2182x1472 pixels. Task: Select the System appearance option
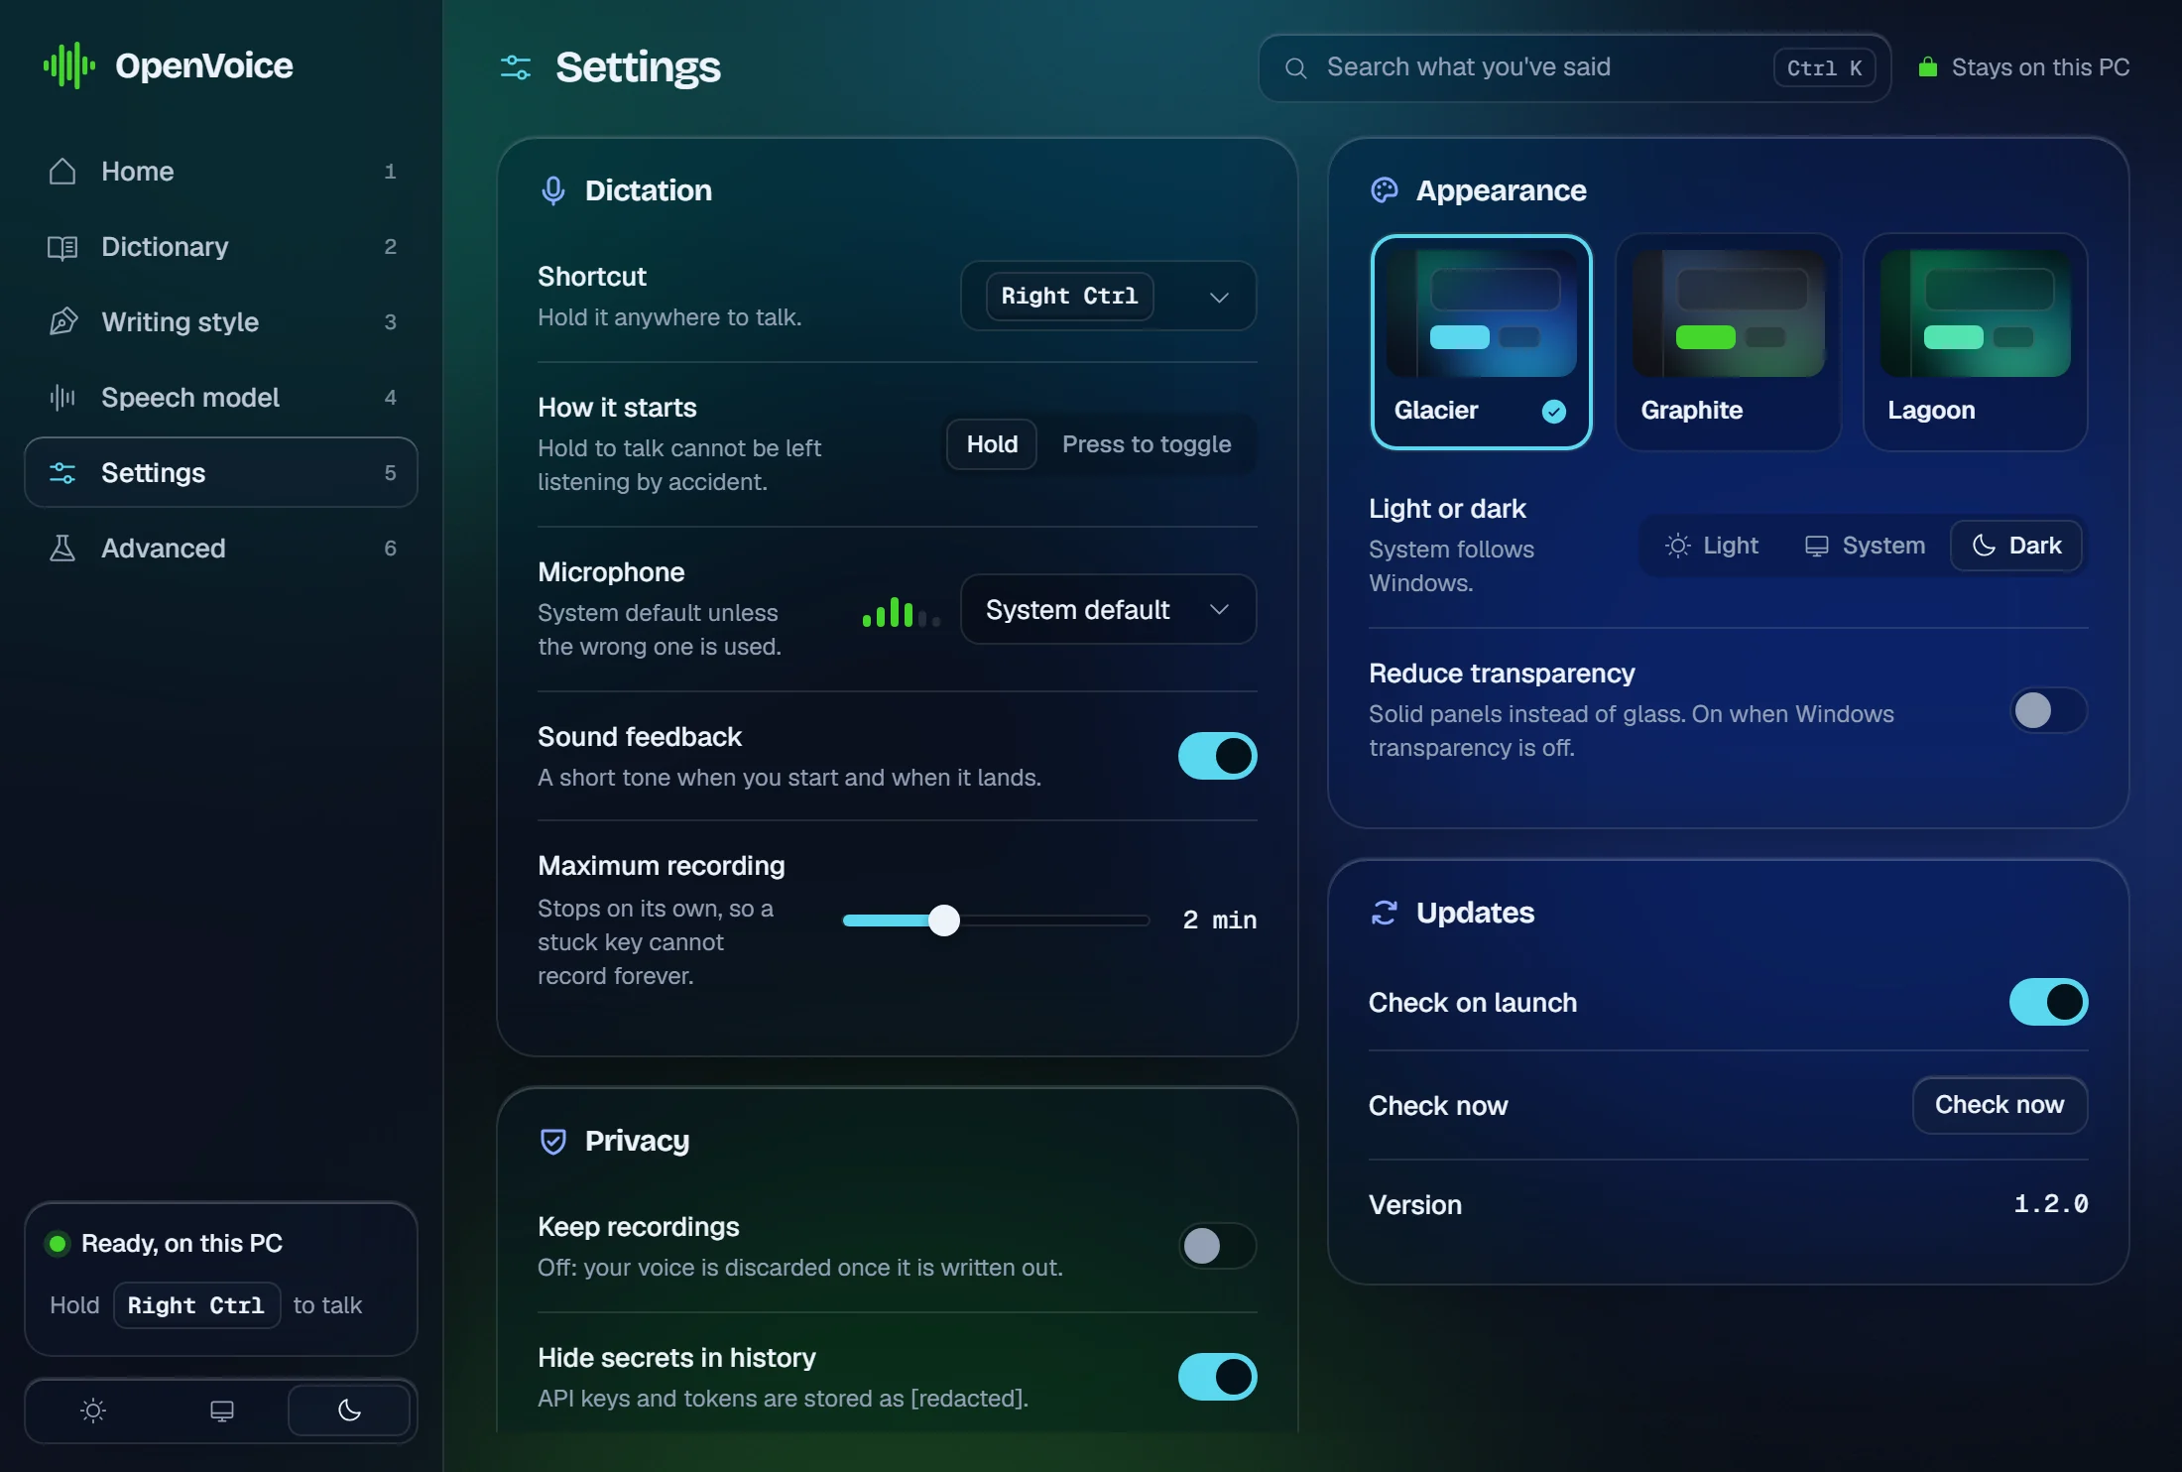point(1865,546)
